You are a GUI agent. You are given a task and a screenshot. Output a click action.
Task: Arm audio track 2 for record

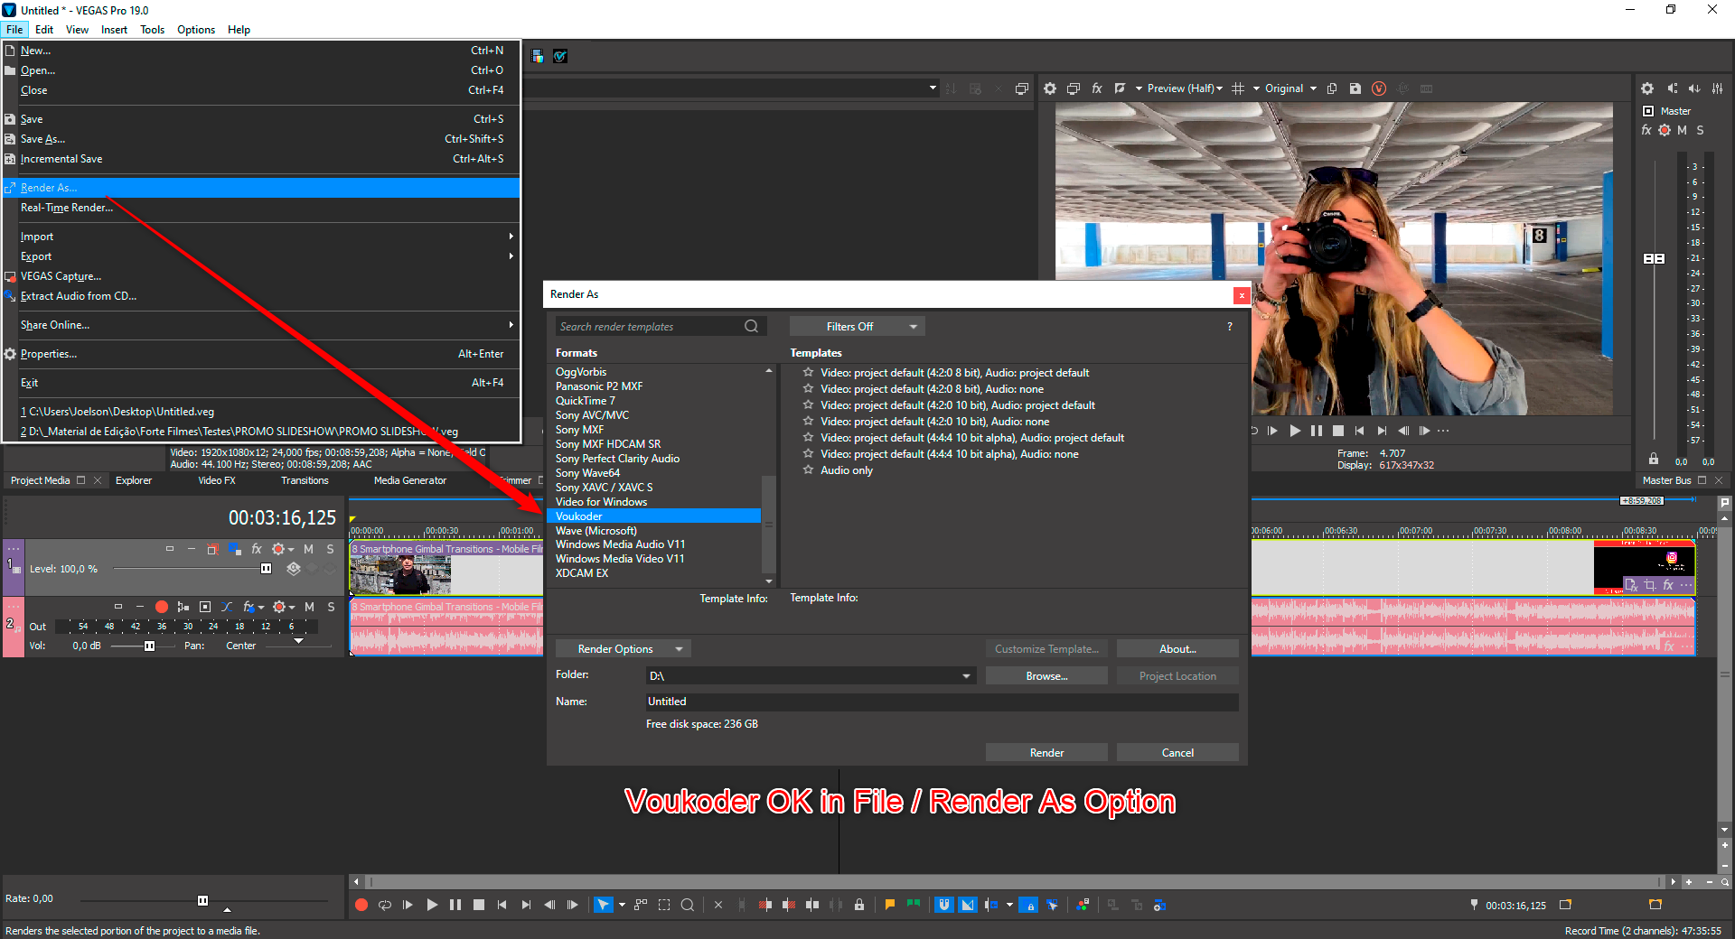pos(162,607)
